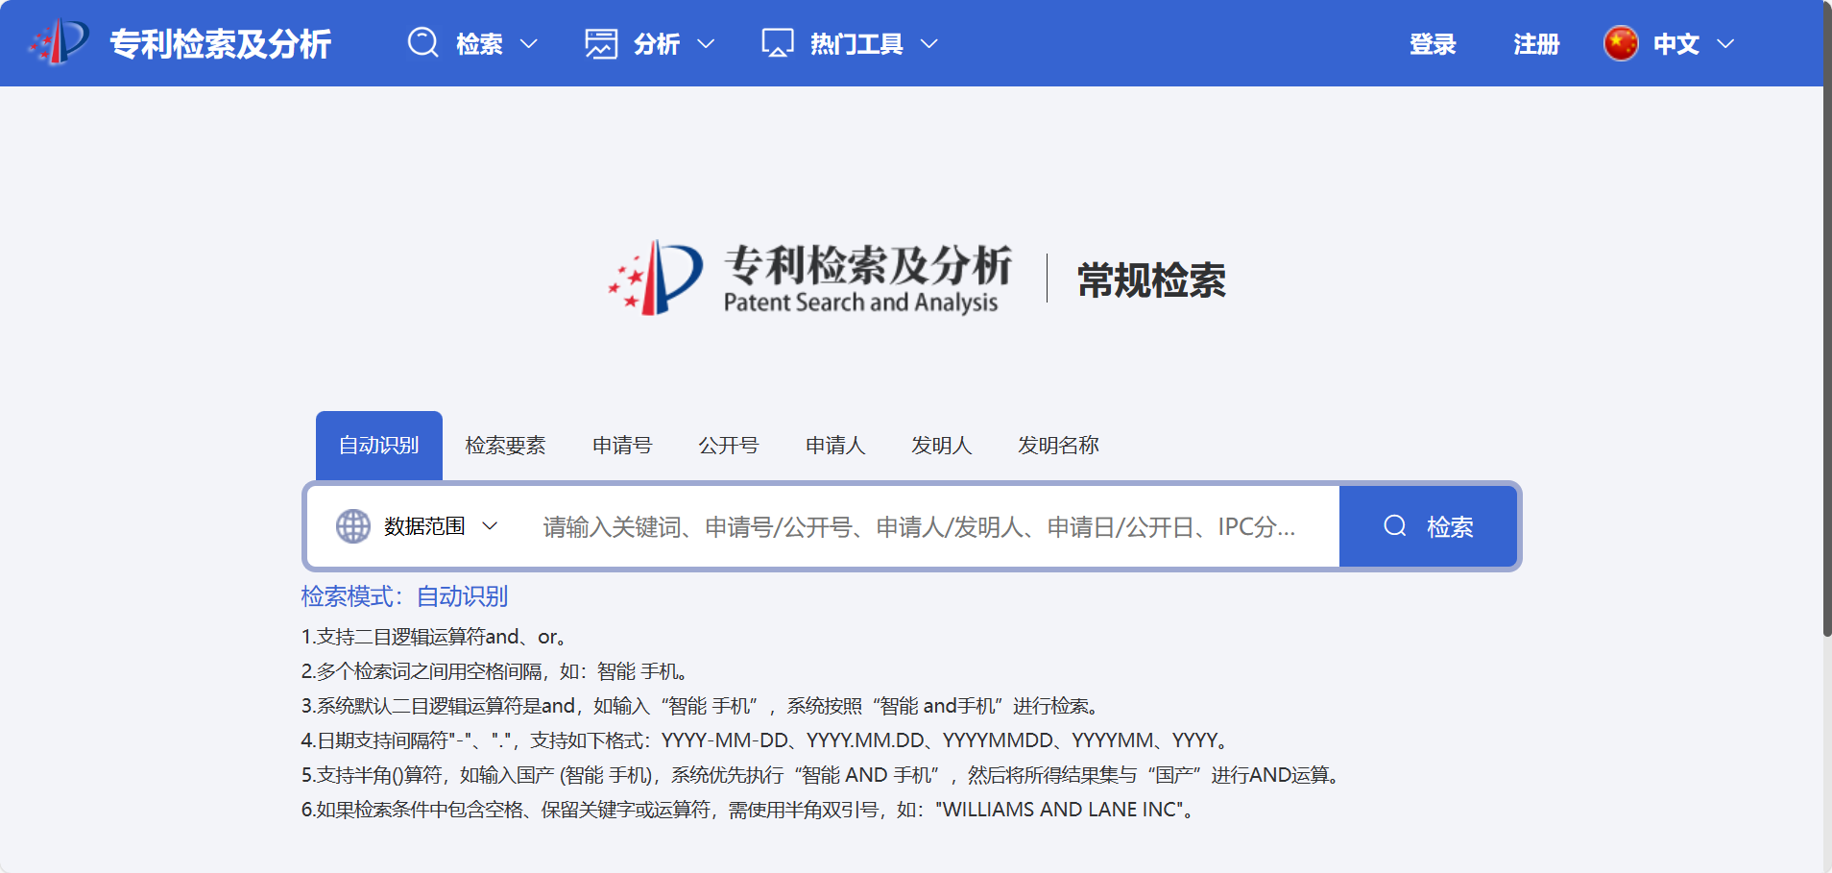Screen dimensions: 1832x873
Task: Click the center Patent Search and Analysis logo
Action: tap(809, 279)
